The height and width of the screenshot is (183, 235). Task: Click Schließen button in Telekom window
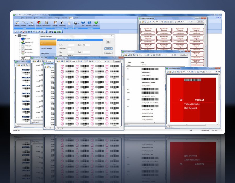pos(117,61)
